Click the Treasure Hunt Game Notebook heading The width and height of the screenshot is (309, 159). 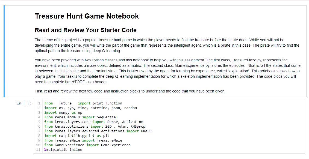click(87, 16)
